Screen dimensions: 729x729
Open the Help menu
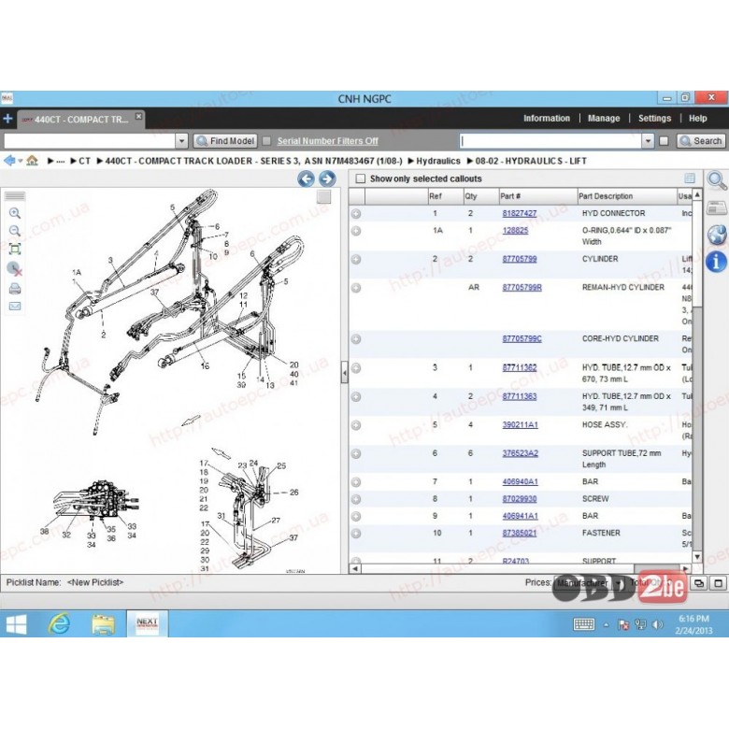pos(698,118)
